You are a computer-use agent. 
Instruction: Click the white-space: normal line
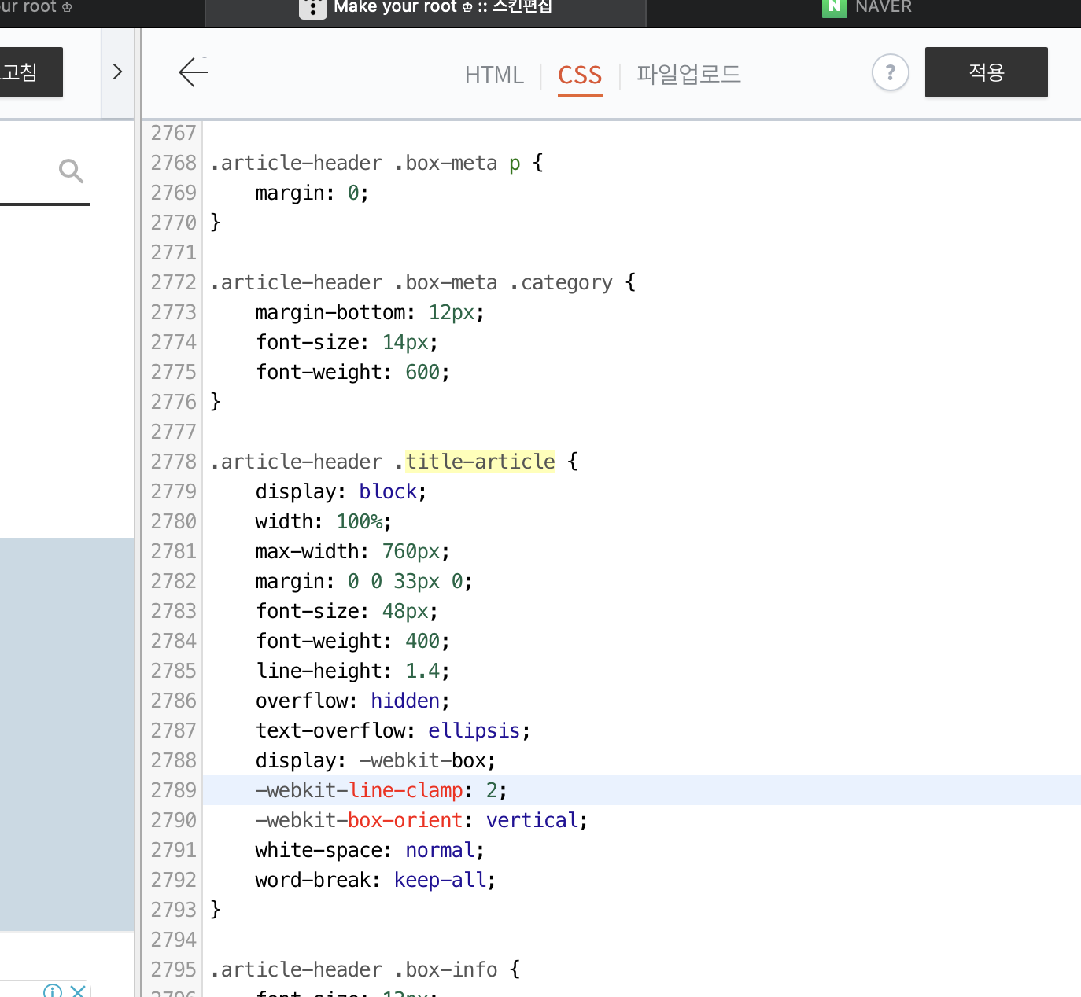[x=370, y=850]
